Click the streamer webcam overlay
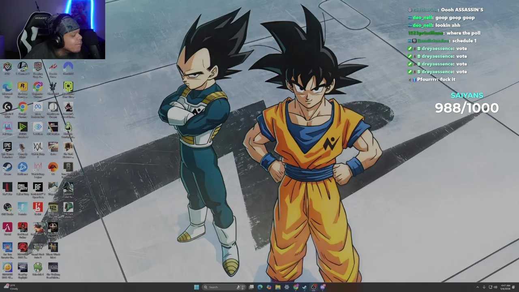The image size is (519, 292). click(53, 30)
